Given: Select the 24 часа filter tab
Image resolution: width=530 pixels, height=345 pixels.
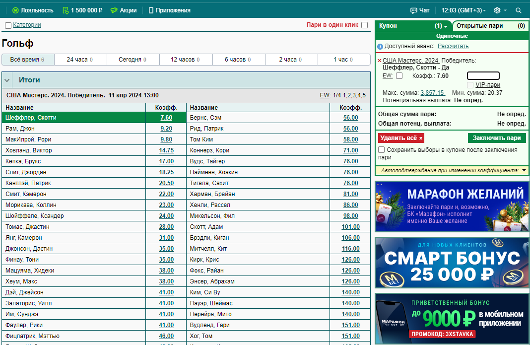Looking at the screenshot, I should point(80,60).
